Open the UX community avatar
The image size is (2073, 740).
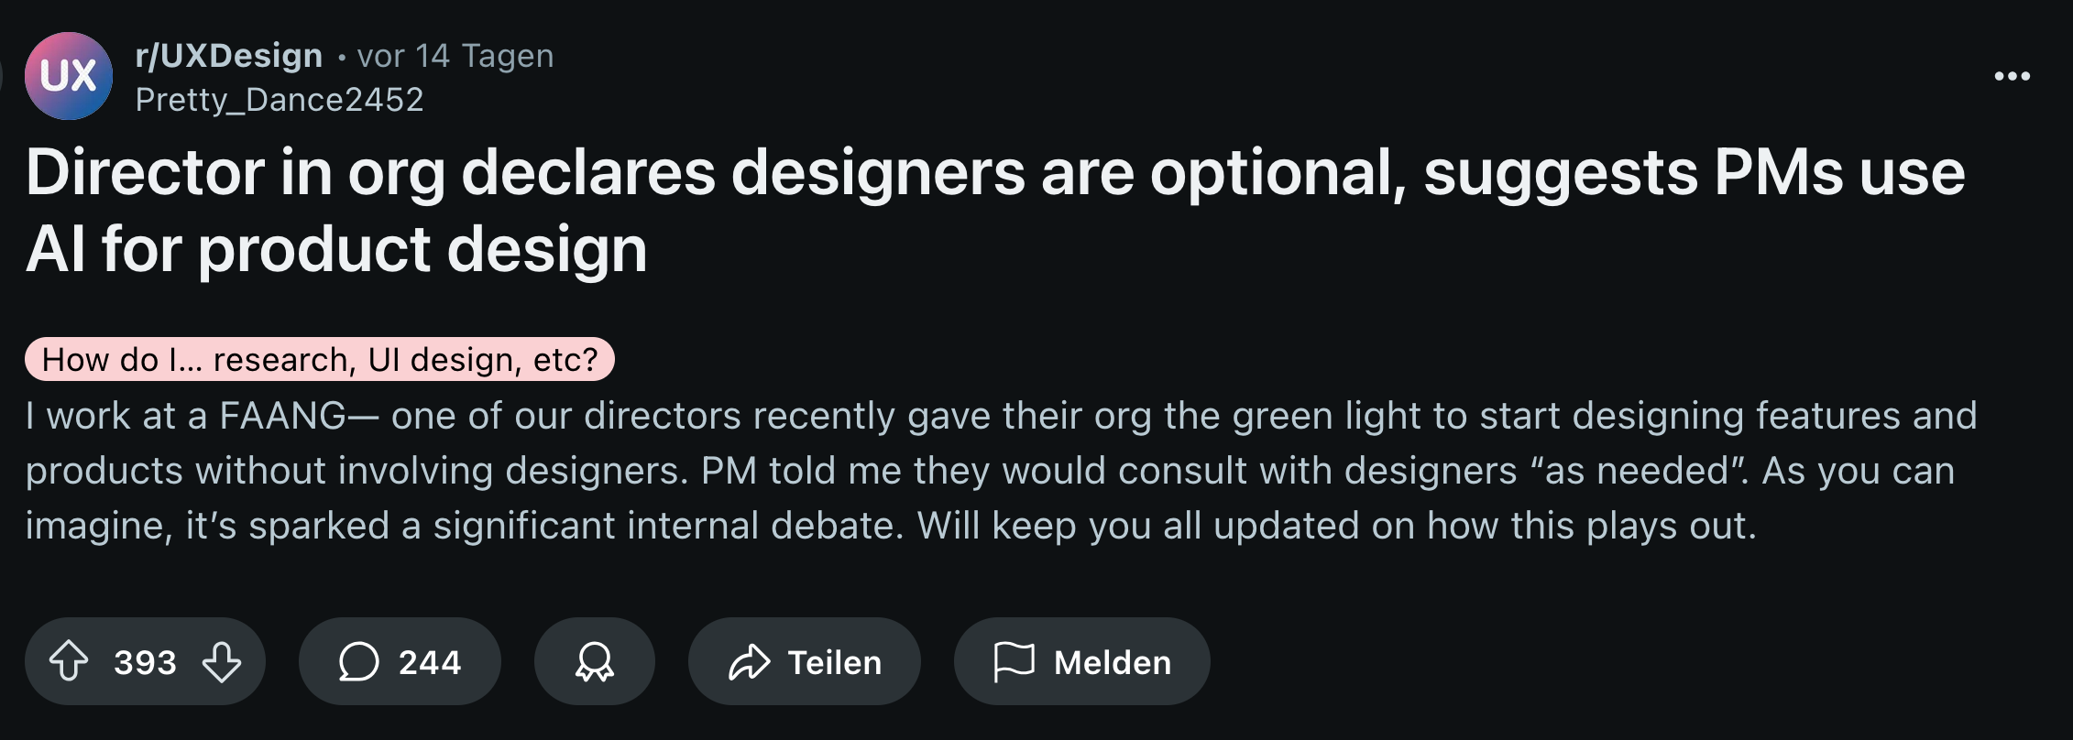click(69, 76)
